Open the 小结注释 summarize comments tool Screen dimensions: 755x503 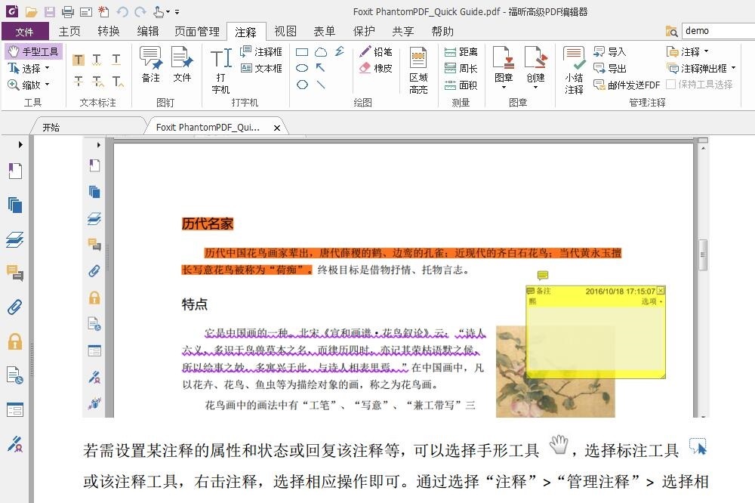[574, 70]
